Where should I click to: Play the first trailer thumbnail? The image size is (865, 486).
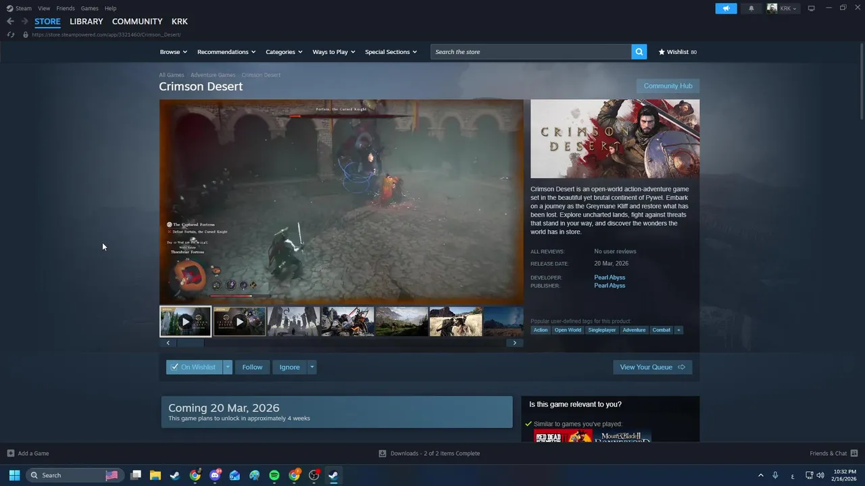(185, 321)
